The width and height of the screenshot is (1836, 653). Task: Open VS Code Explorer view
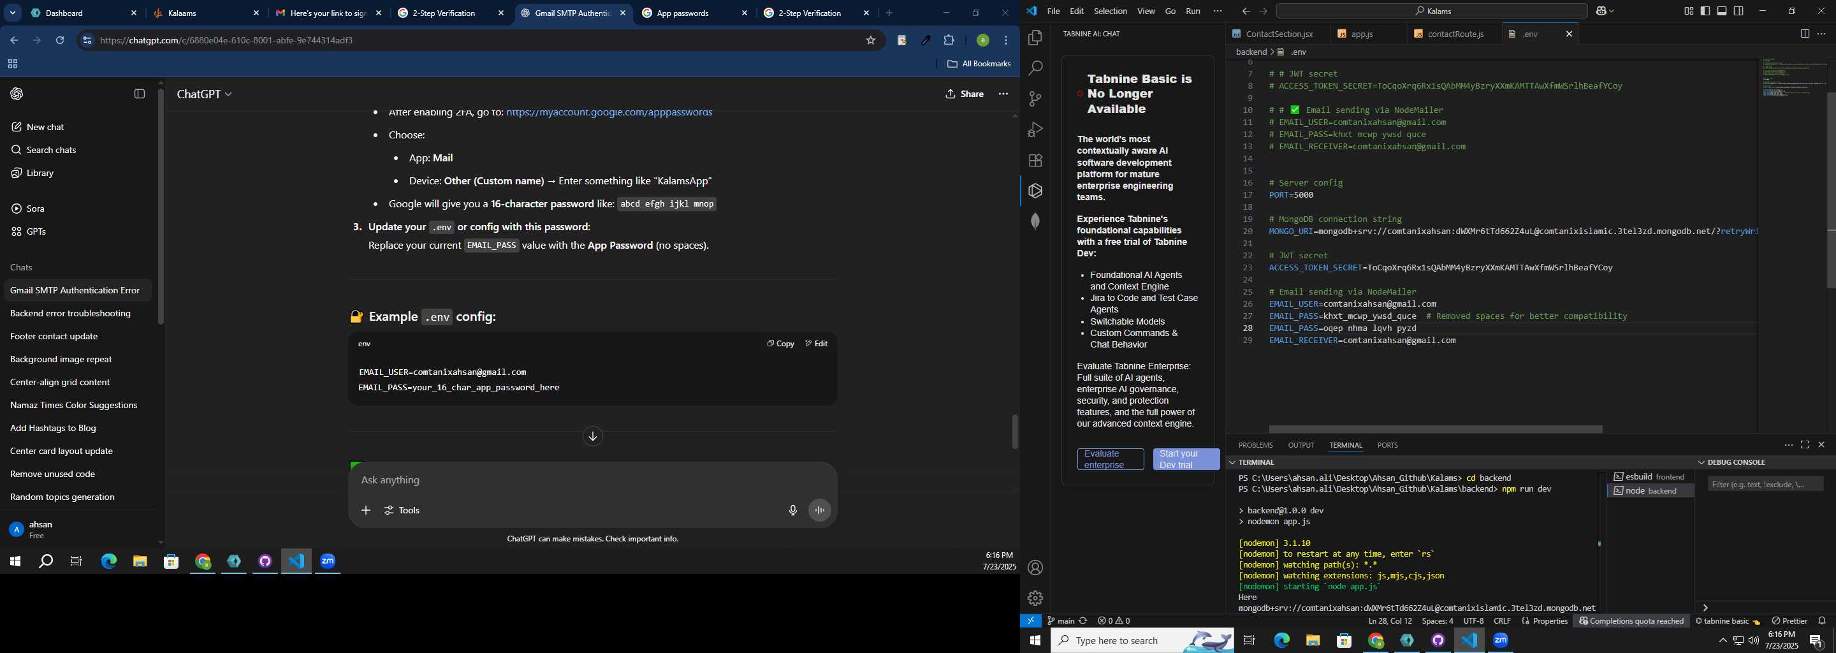(1035, 37)
